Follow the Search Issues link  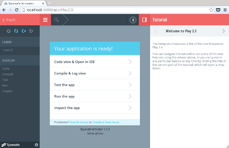pos(79,122)
